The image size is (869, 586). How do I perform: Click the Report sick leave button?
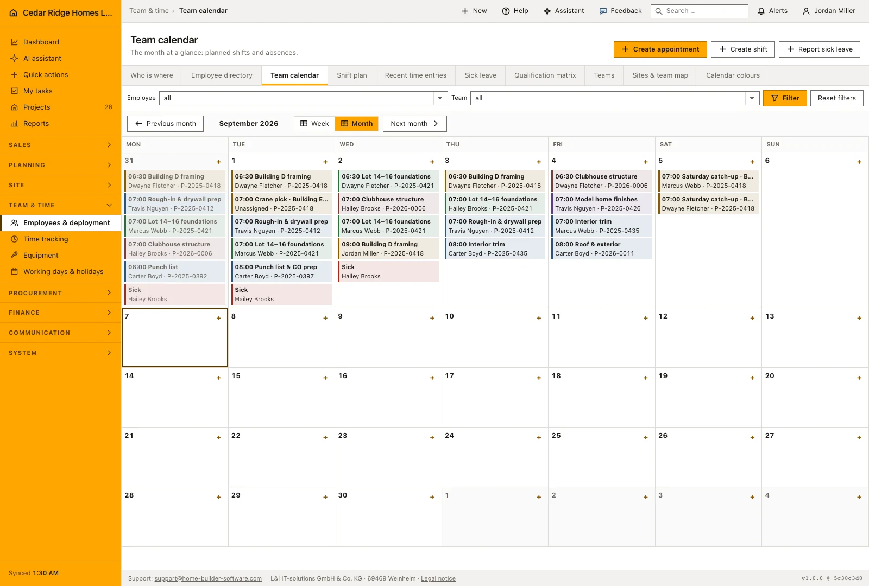[x=820, y=49]
